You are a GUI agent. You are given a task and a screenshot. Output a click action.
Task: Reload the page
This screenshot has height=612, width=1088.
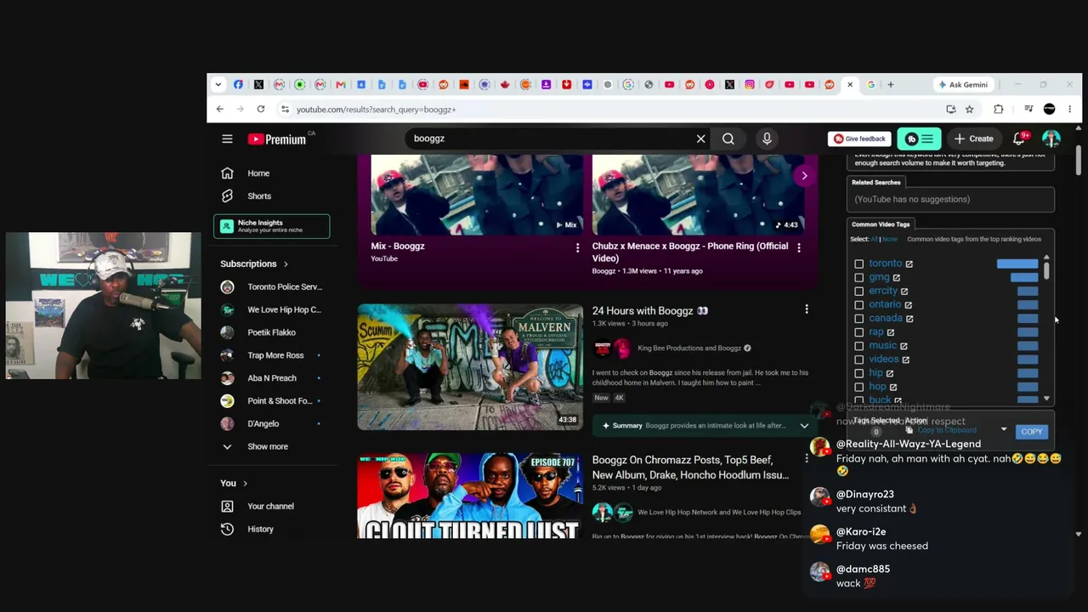click(260, 109)
